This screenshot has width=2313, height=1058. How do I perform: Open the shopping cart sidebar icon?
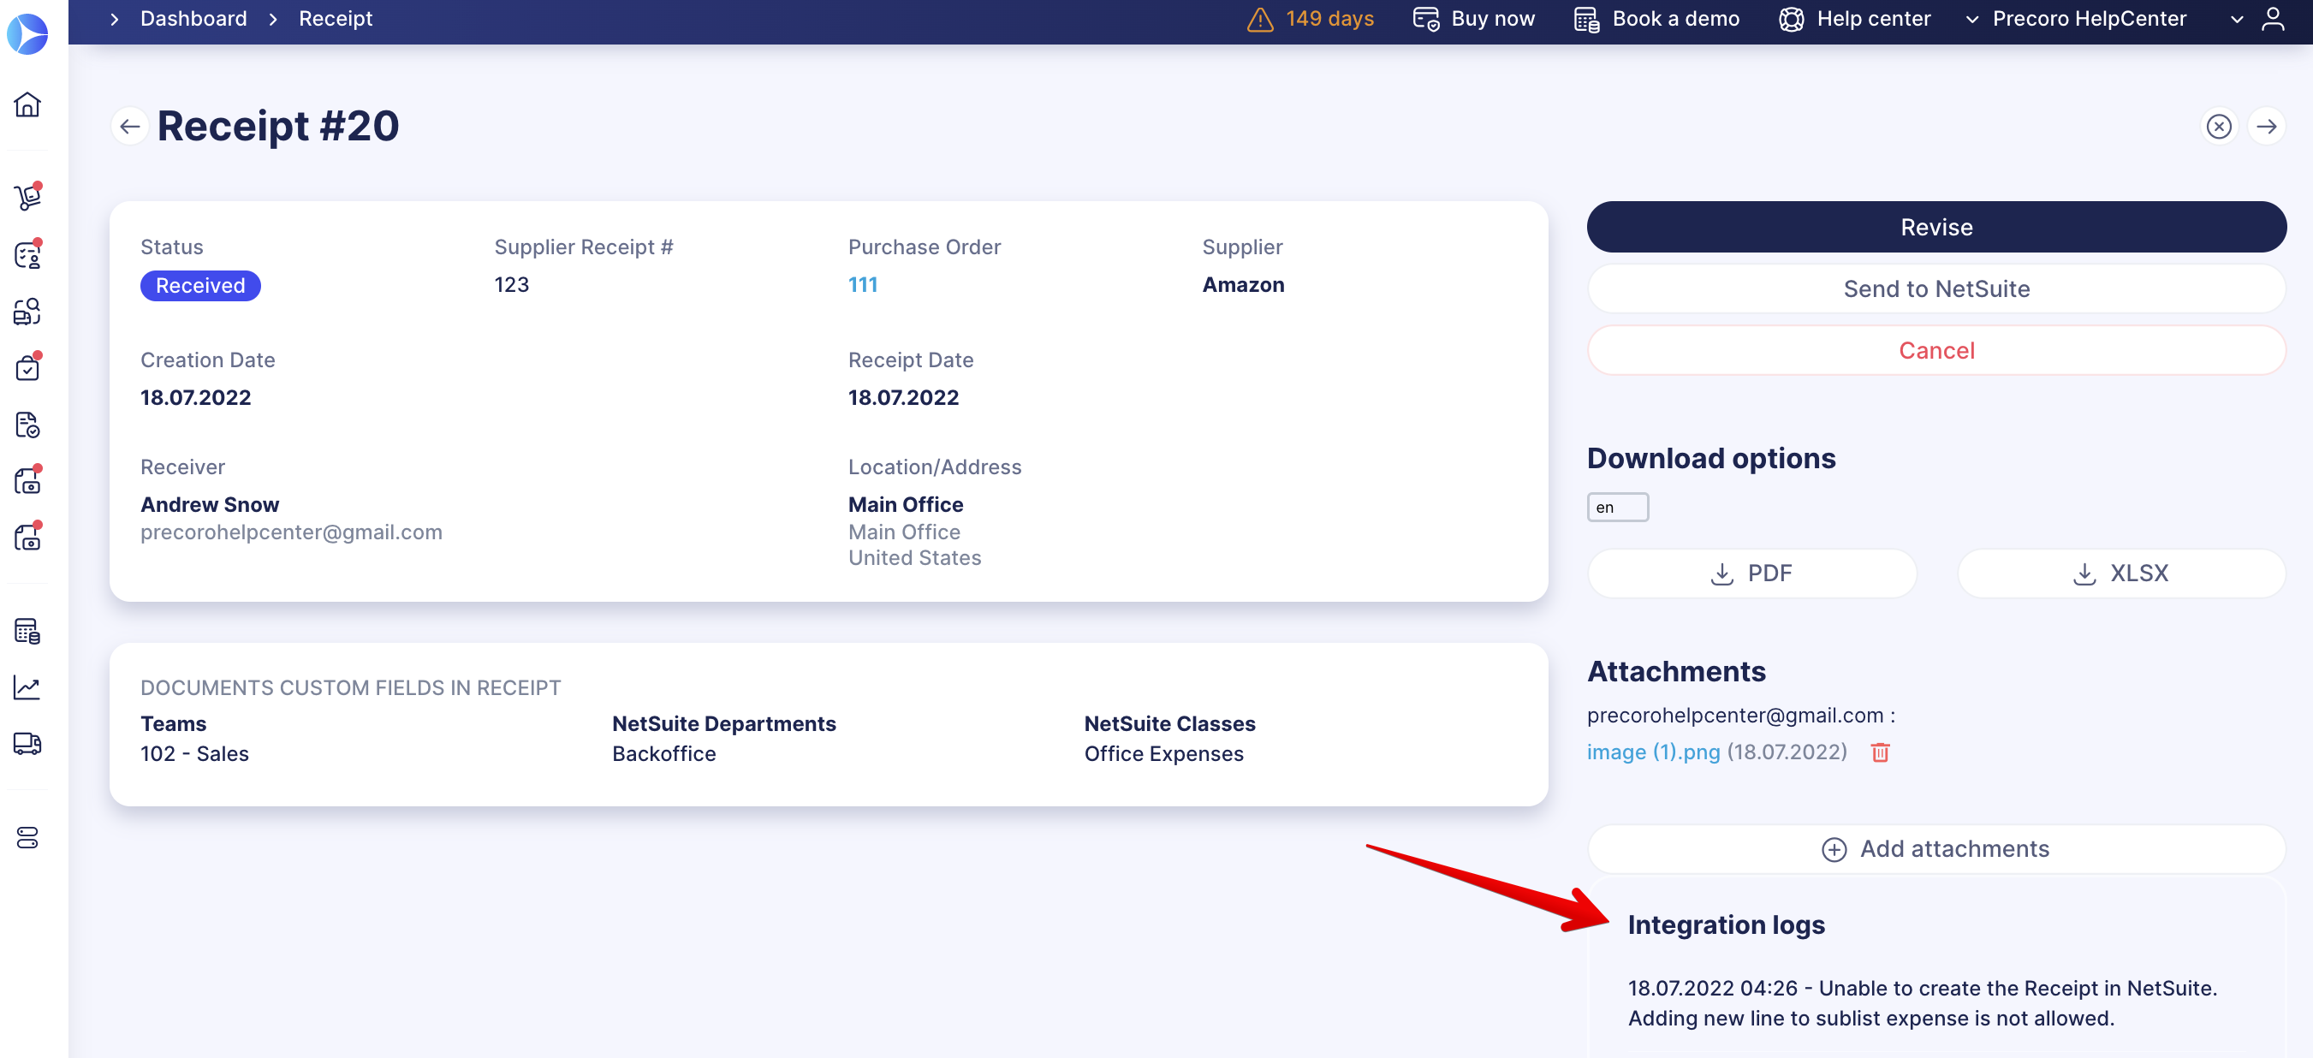(x=28, y=197)
